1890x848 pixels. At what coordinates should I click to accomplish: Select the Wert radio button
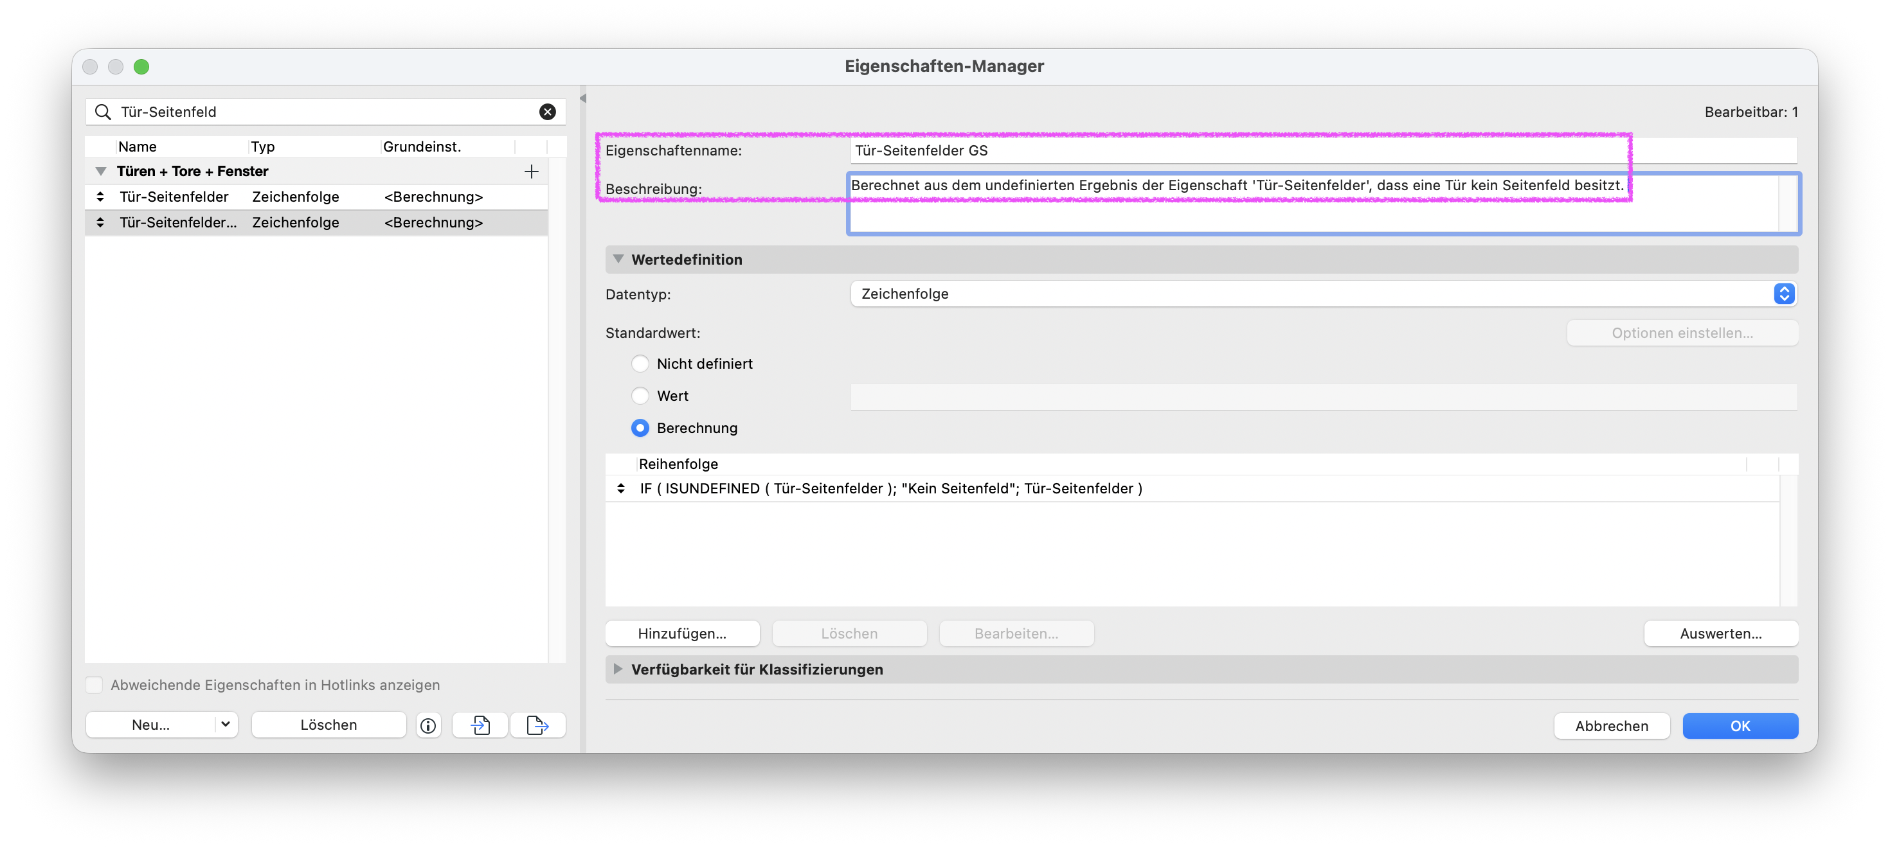(x=640, y=396)
